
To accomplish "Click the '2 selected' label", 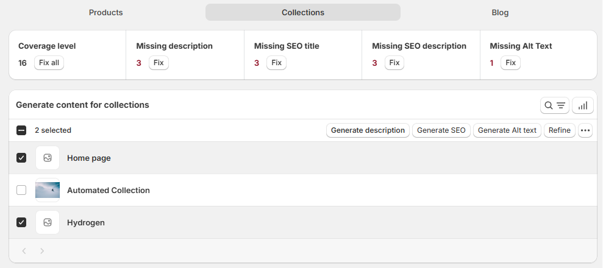I will (53, 130).
